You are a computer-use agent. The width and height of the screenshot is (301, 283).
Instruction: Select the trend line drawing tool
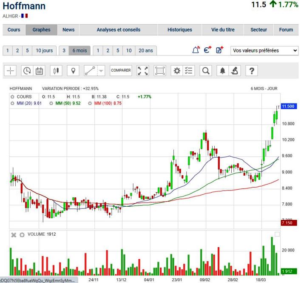(x=91, y=71)
